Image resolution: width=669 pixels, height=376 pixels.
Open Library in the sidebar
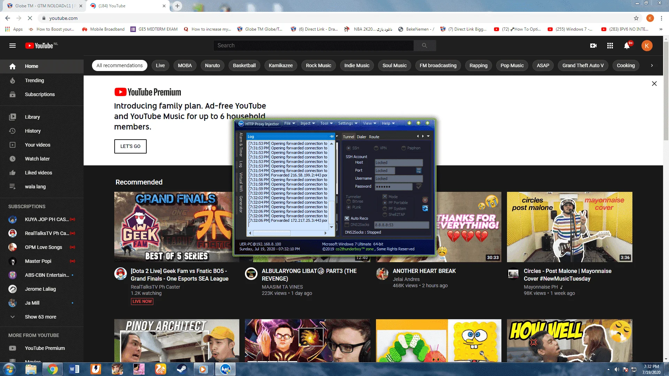pyautogui.click(x=42, y=117)
